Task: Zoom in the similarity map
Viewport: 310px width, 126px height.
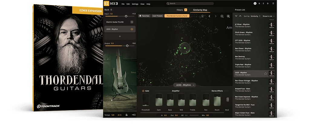Action: (228, 16)
